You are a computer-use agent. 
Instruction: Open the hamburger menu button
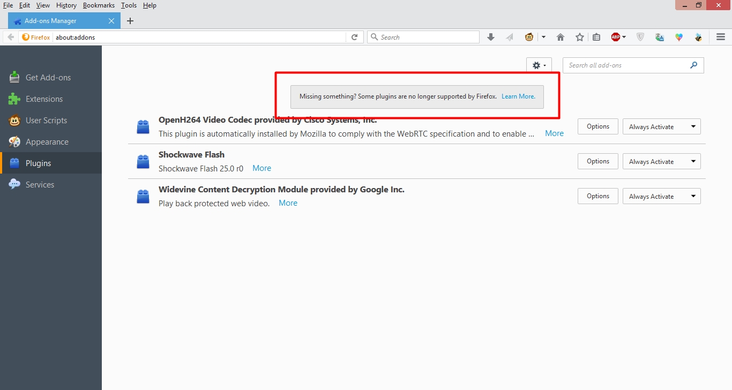(720, 37)
